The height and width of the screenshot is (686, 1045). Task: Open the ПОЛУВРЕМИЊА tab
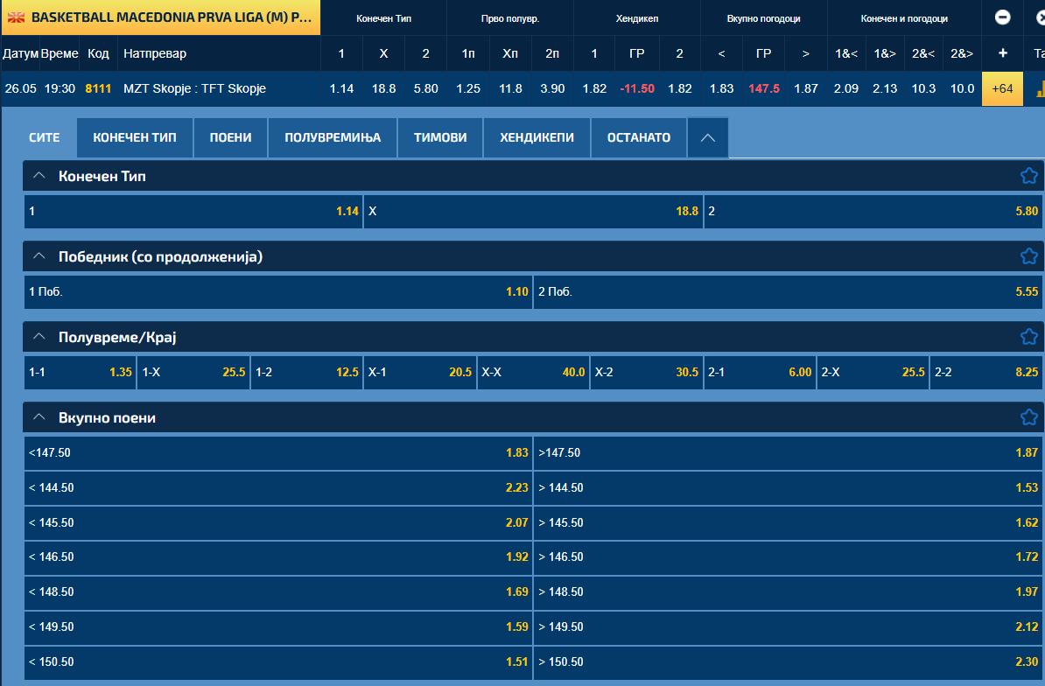pos(333,138)
